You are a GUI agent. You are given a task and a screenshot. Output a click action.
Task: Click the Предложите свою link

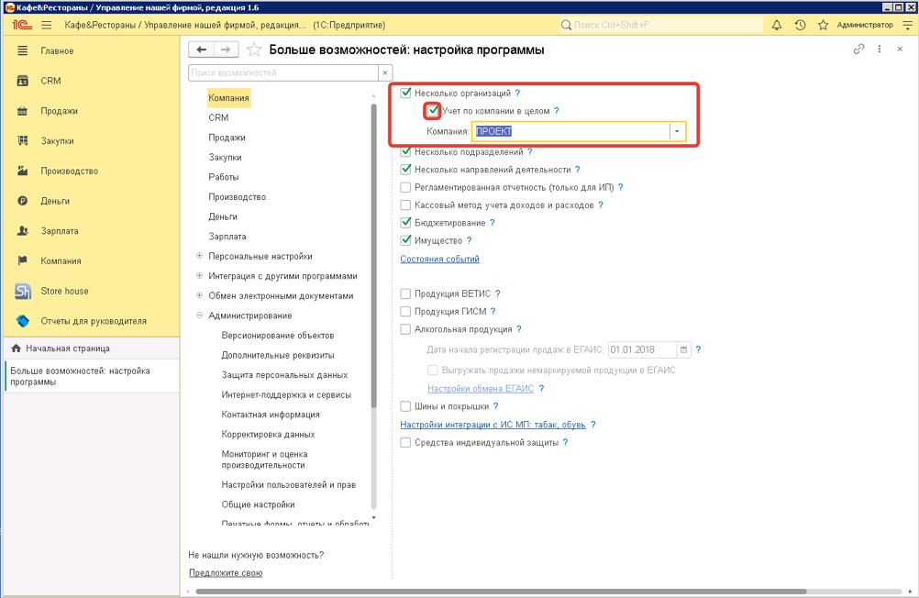[226, 573]
